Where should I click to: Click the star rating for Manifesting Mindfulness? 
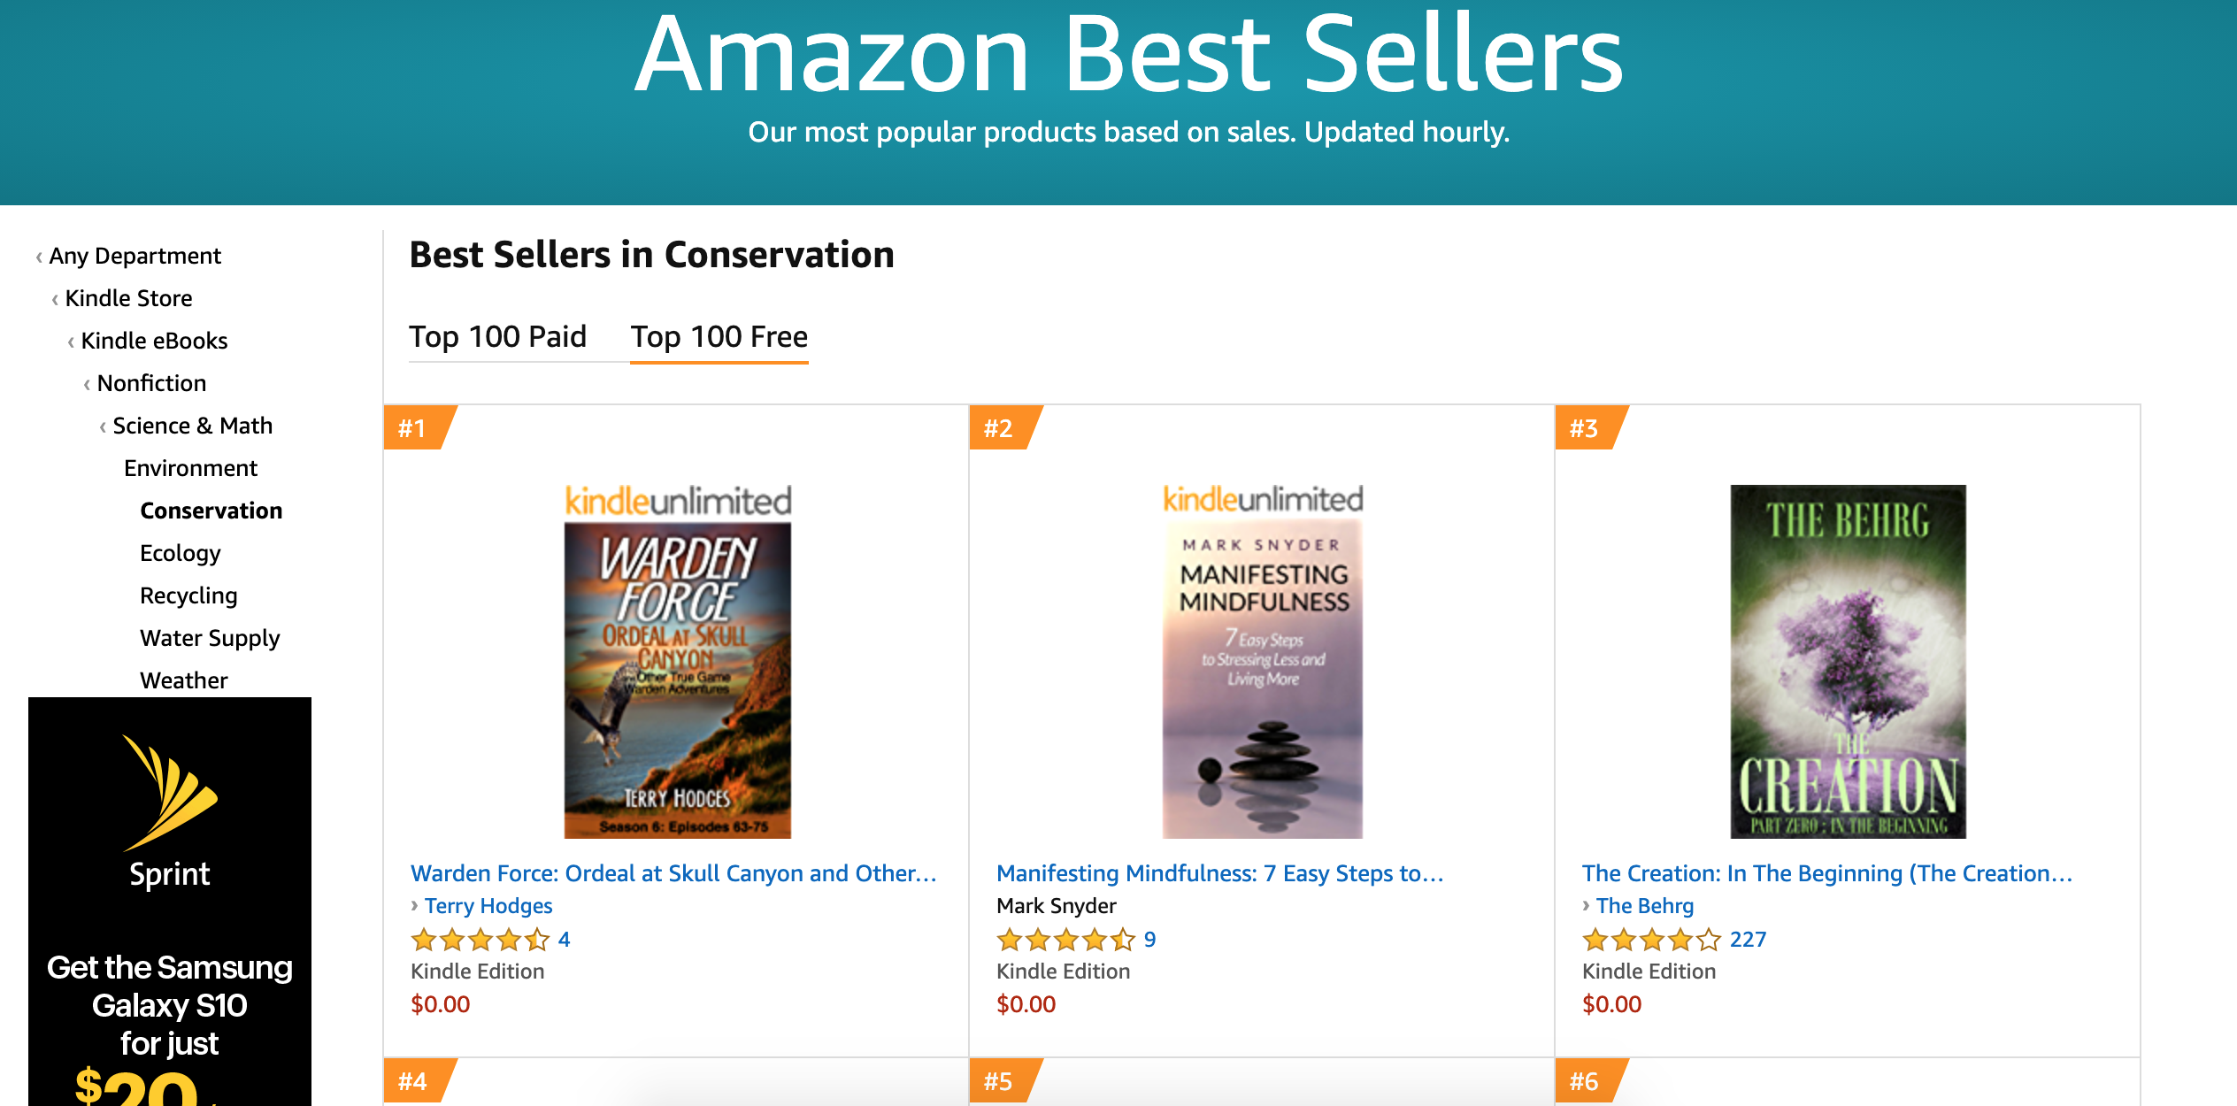1066,940
